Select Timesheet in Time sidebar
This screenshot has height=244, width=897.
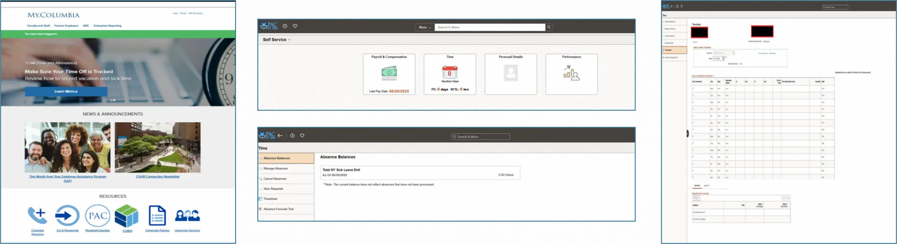point(286,199)
